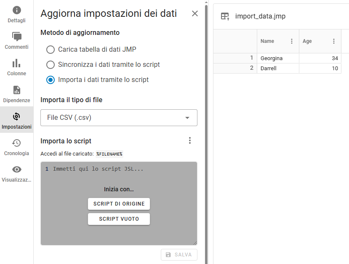
Task: Click the settings panel vertical scrollbar
Action: click(x=206, y=133)
